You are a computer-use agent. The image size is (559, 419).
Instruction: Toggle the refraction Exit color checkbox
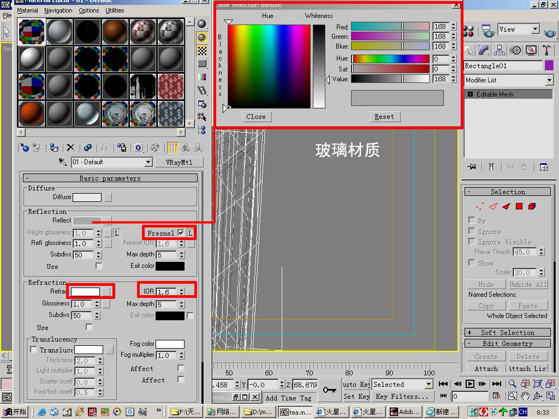click(190, 315)
